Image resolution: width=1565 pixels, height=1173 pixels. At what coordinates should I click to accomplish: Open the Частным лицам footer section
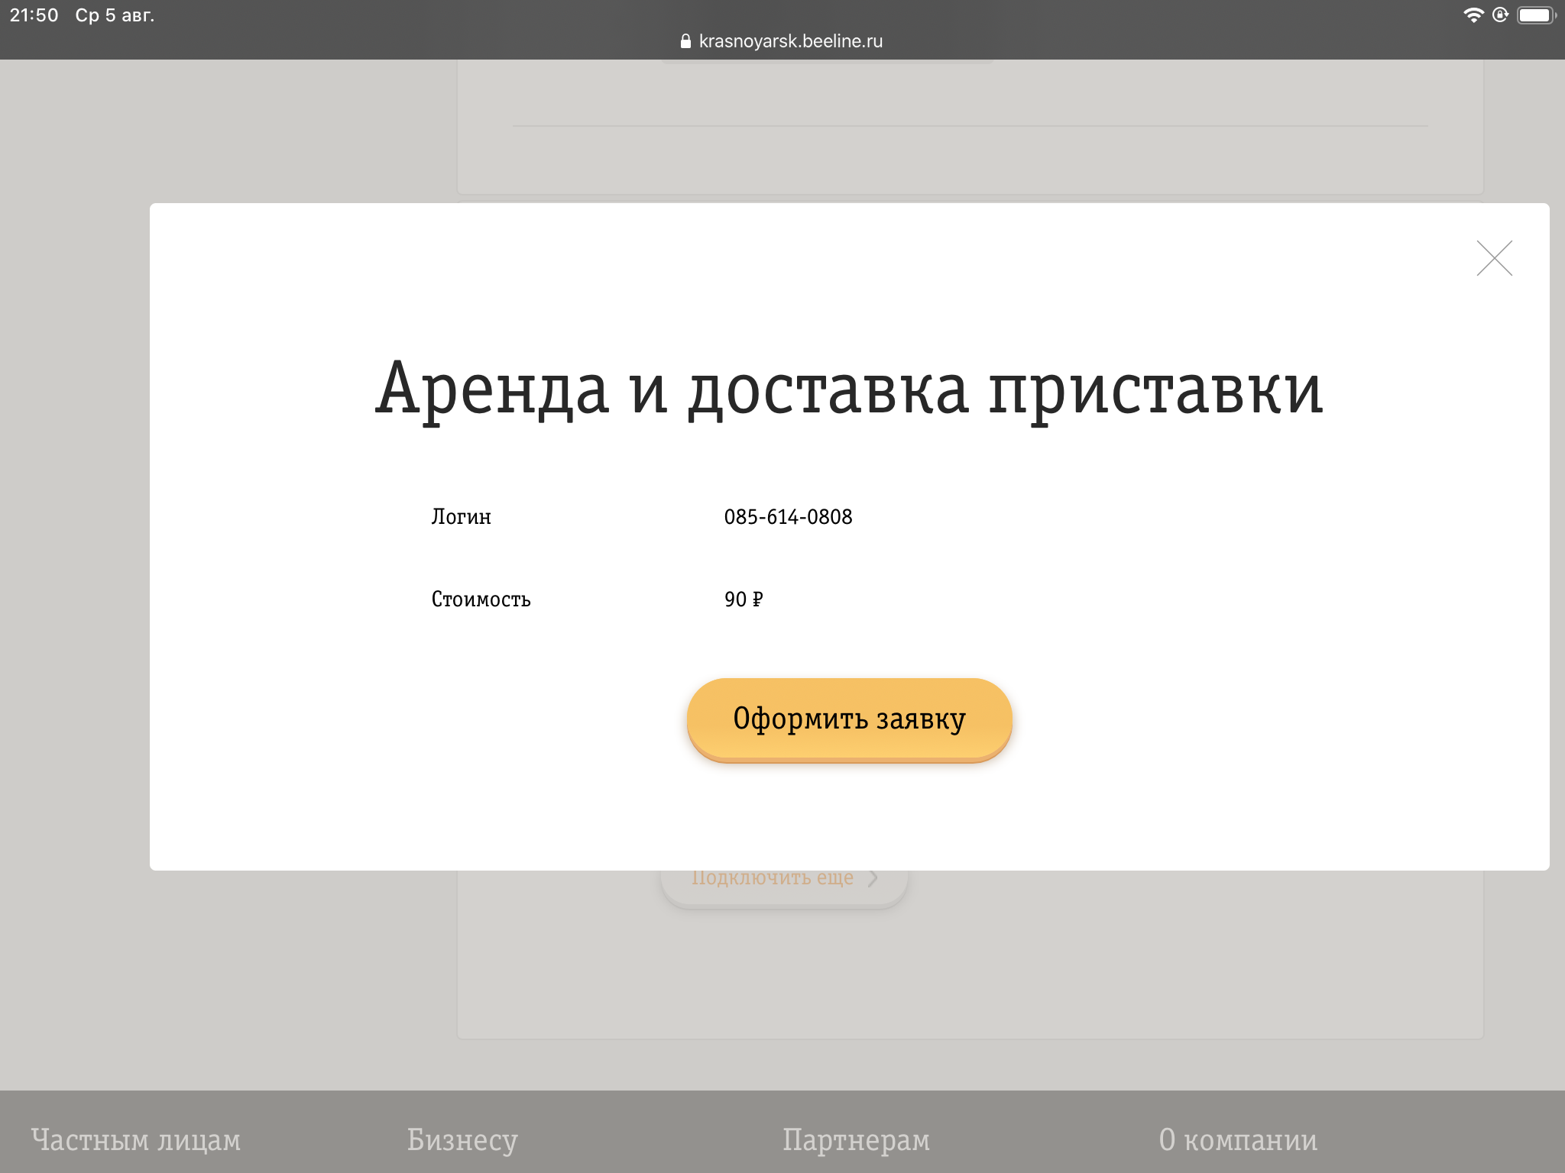[x=136, y=1139]
